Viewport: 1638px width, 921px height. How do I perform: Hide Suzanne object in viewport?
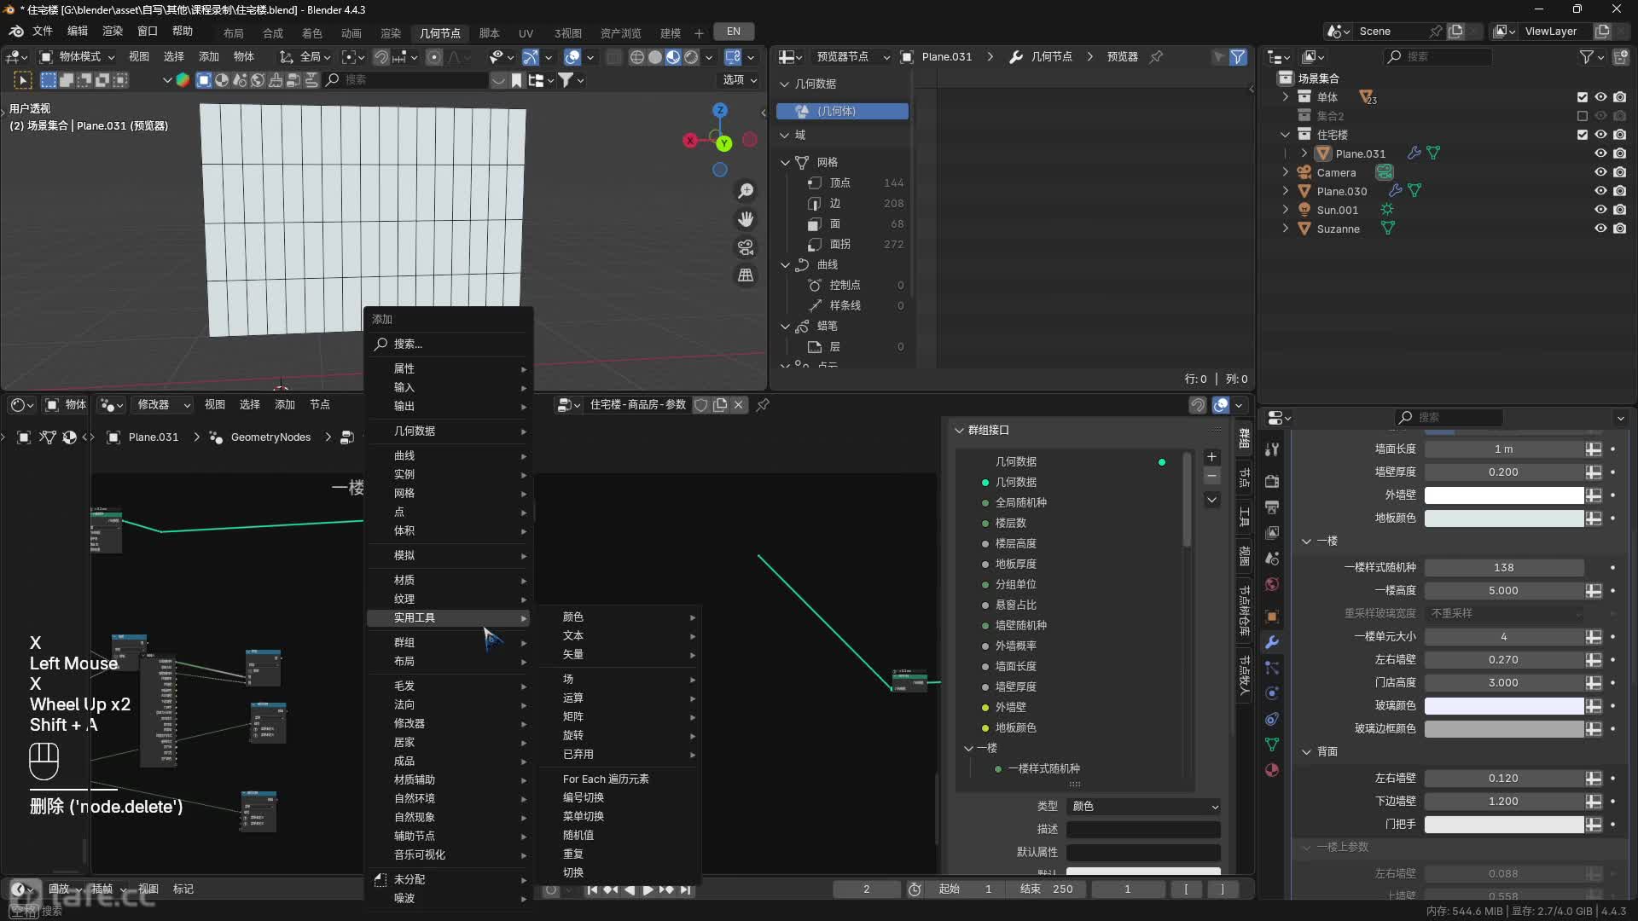point(1600,229)
